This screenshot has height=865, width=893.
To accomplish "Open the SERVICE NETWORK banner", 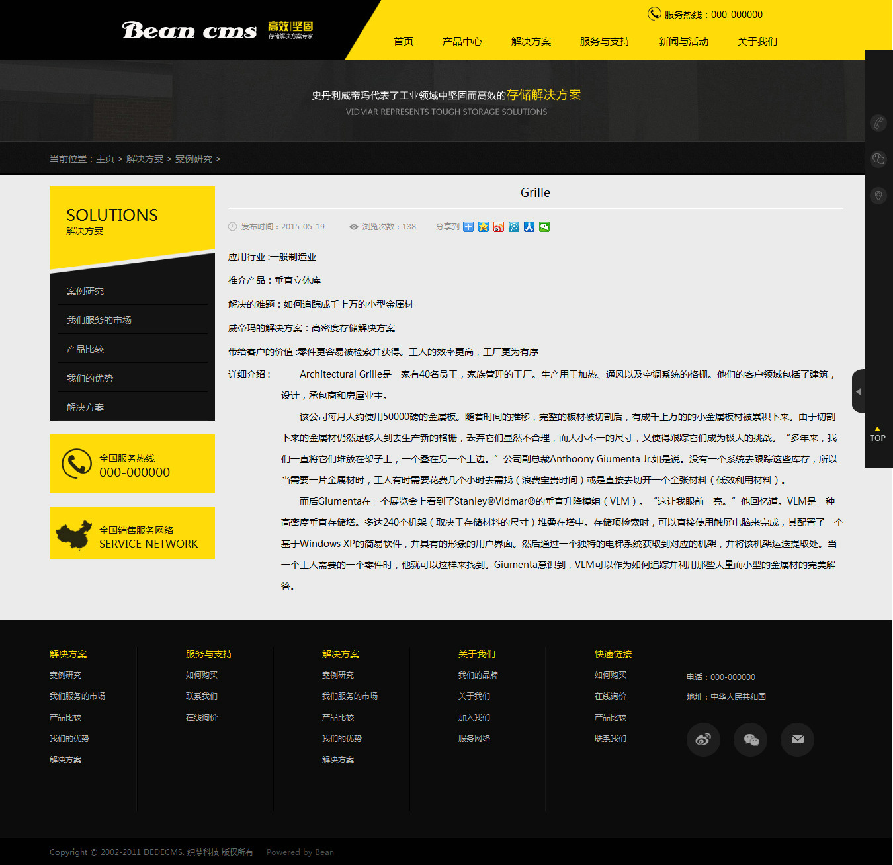I will point(132,533).
